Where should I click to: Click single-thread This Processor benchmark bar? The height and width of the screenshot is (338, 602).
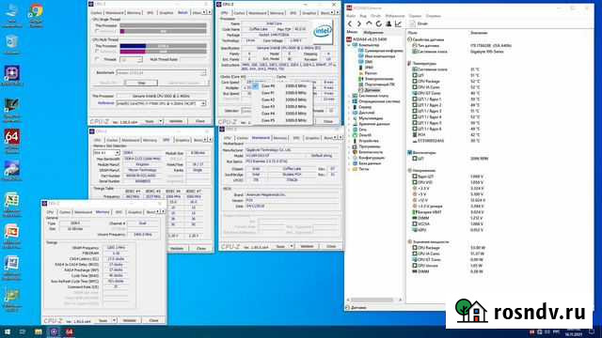[x=163, y=25]
